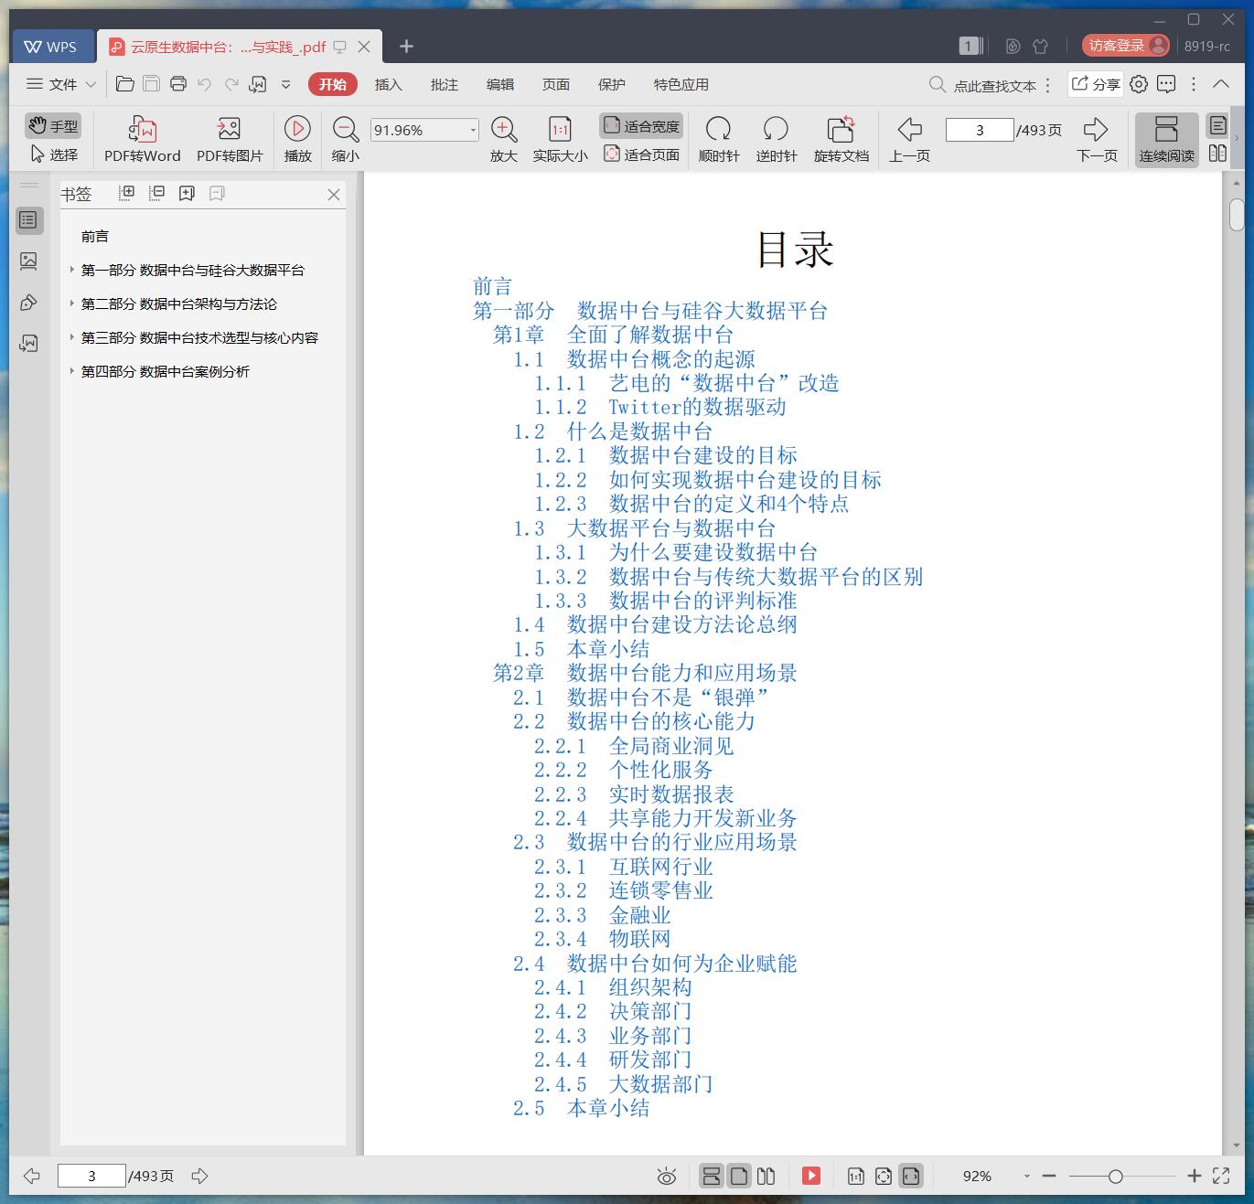Activate the 手型 hand tool
Screen dimensions: 1254x1204
(53, 125)
